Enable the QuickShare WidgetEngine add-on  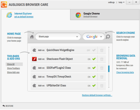click(x=94, y=50)
